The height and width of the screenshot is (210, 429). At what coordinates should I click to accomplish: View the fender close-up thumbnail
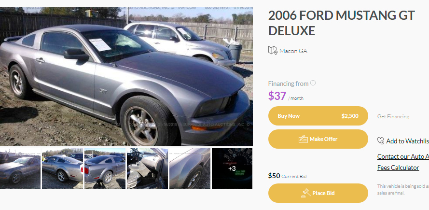(190, 168)
